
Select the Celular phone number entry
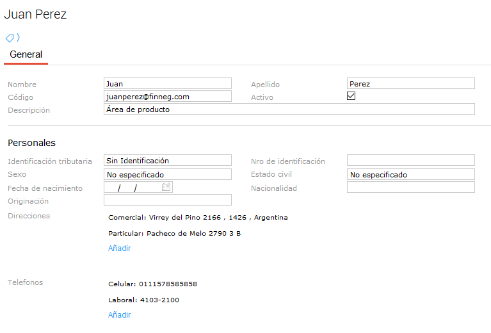click(152, 284)
